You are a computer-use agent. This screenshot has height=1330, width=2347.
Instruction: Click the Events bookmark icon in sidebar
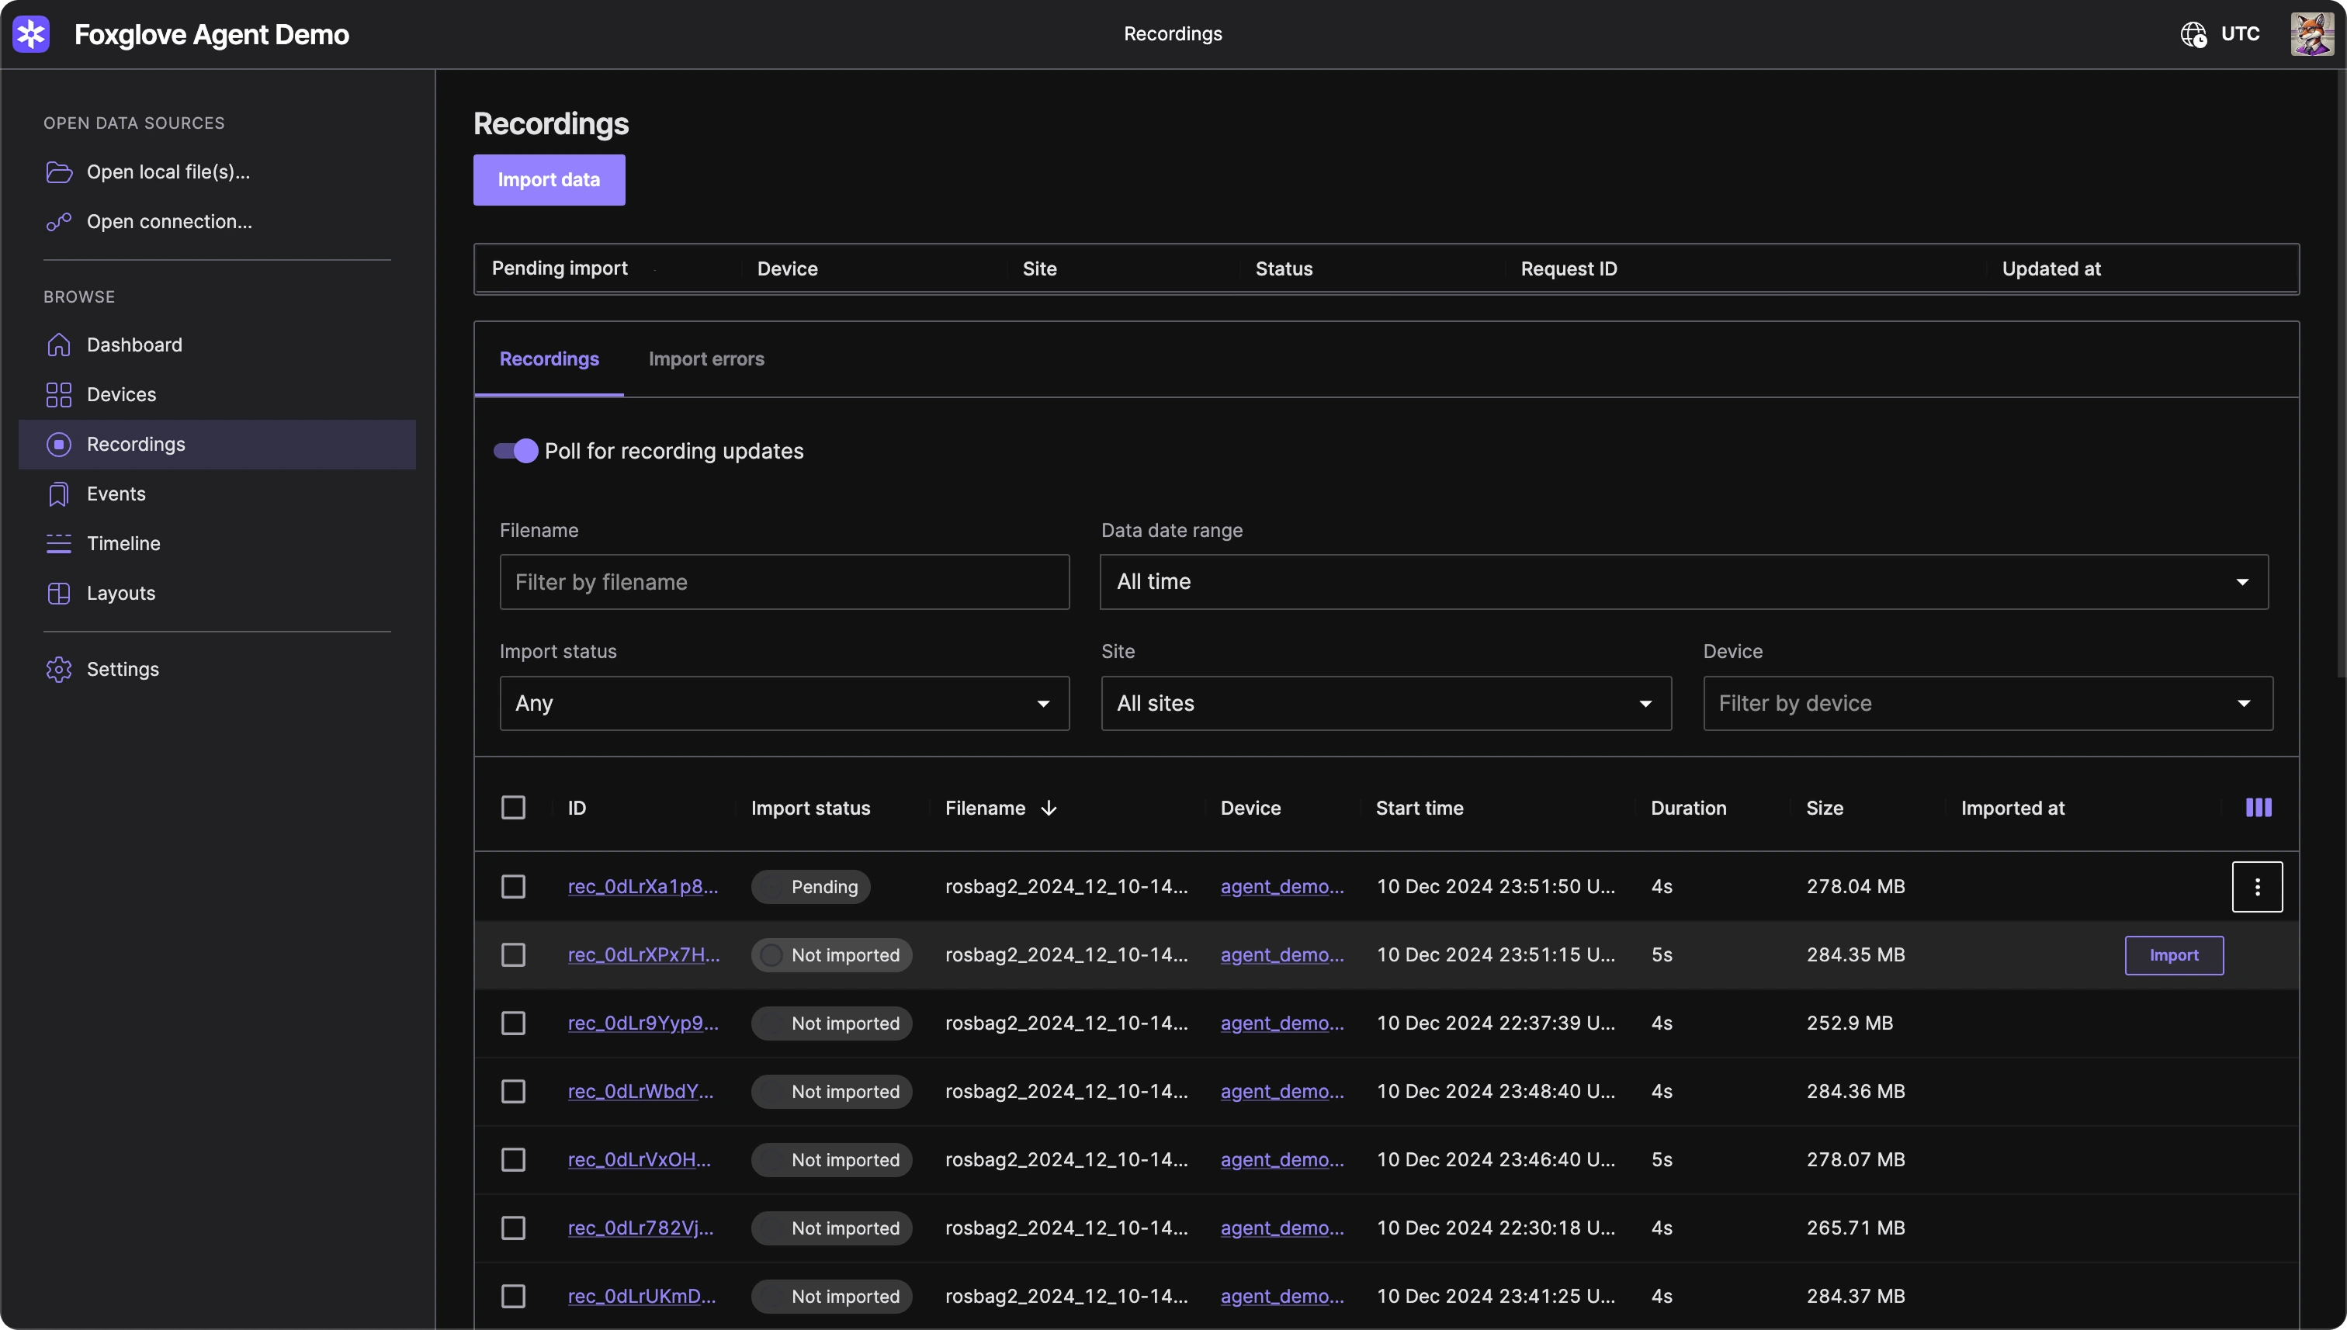58,494
